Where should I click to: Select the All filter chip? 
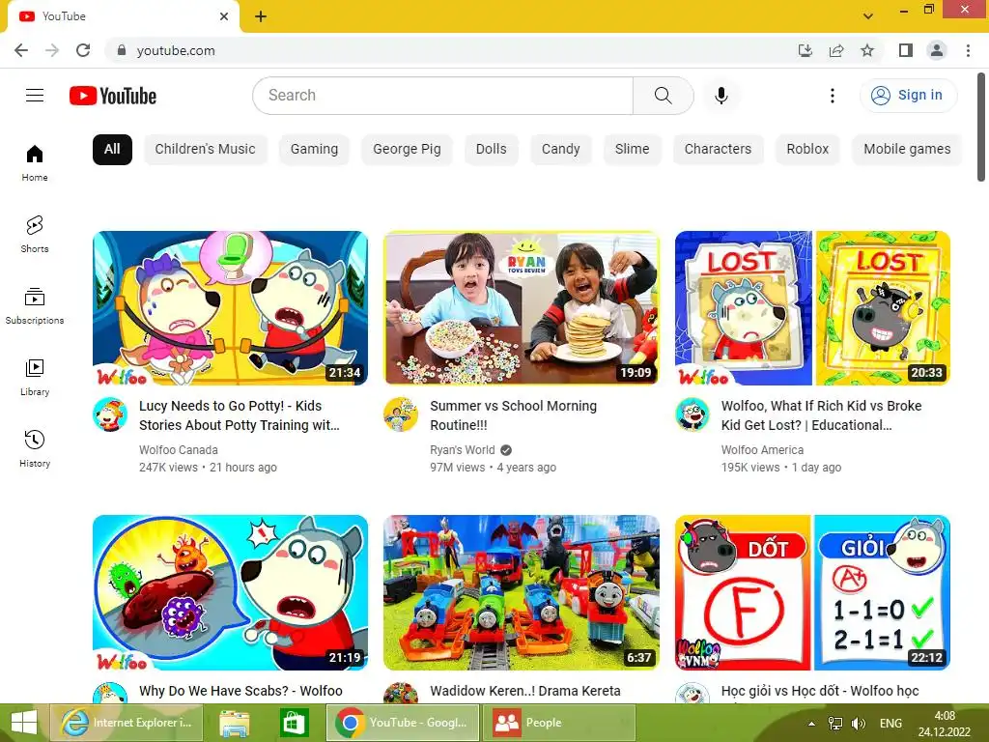pyautogui.click(x=112, y=150)
